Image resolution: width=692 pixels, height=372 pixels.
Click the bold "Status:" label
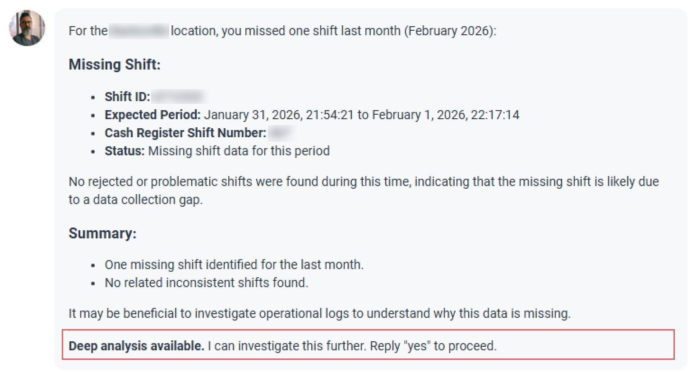[125, 151]
